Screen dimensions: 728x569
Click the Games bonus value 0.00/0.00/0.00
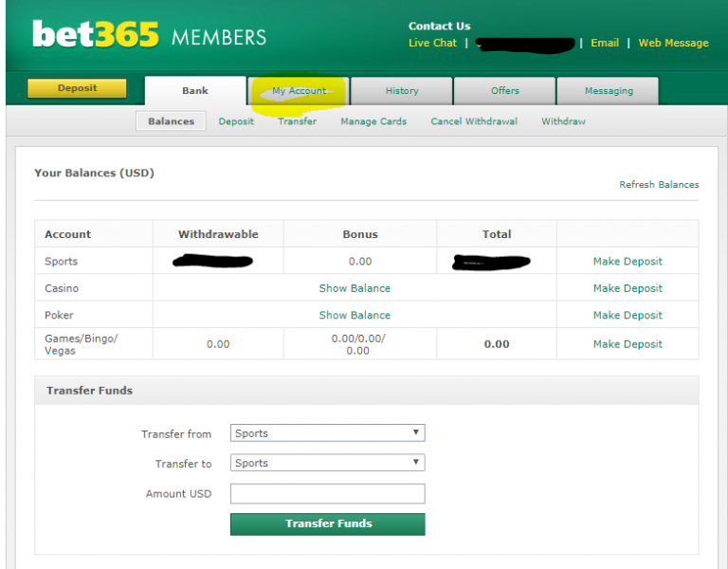point(358,344)
